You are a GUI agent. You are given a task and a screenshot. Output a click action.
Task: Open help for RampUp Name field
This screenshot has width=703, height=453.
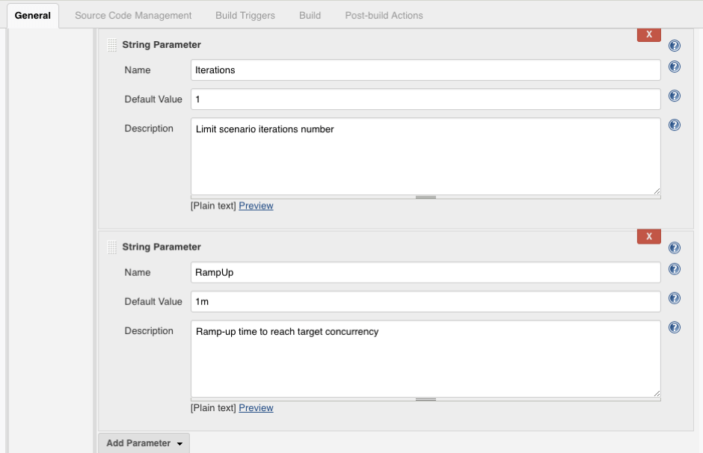click(674, 269)
